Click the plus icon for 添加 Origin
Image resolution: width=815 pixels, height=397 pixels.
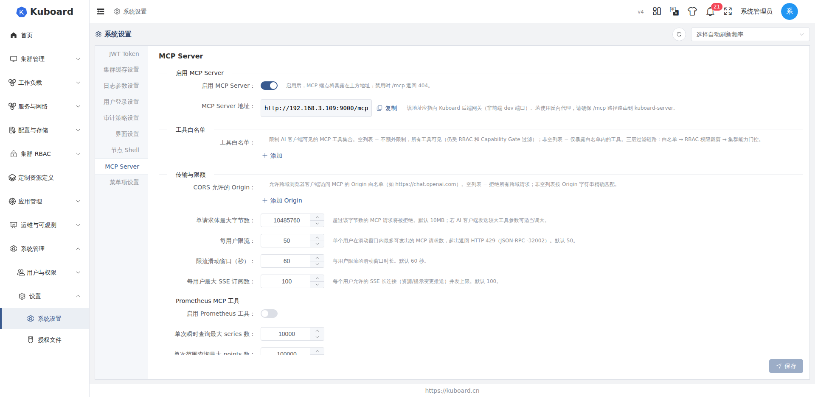click(265, 200)
